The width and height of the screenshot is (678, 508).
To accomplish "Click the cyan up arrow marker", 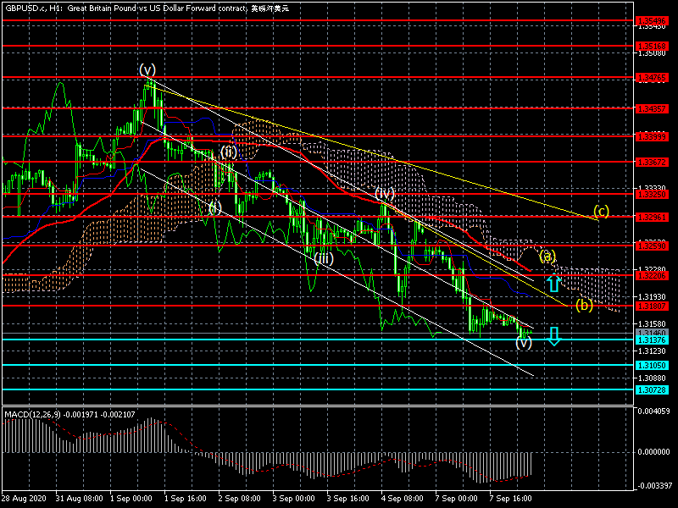I will click(x=553, y=284).
